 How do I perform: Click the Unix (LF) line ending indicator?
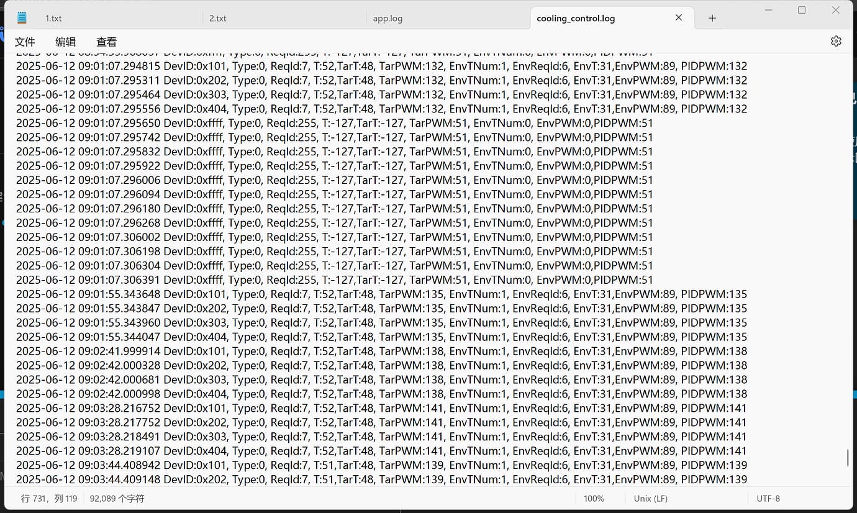tap(650, 498)
